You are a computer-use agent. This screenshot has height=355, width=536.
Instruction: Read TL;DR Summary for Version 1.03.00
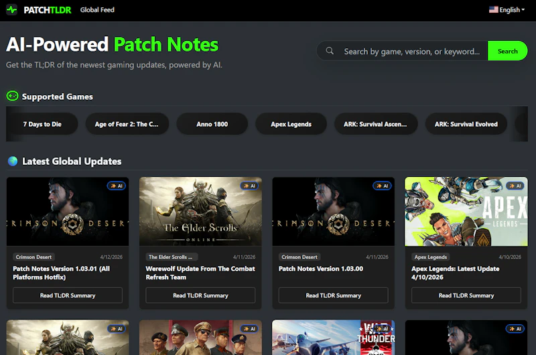tap(333, 295)
